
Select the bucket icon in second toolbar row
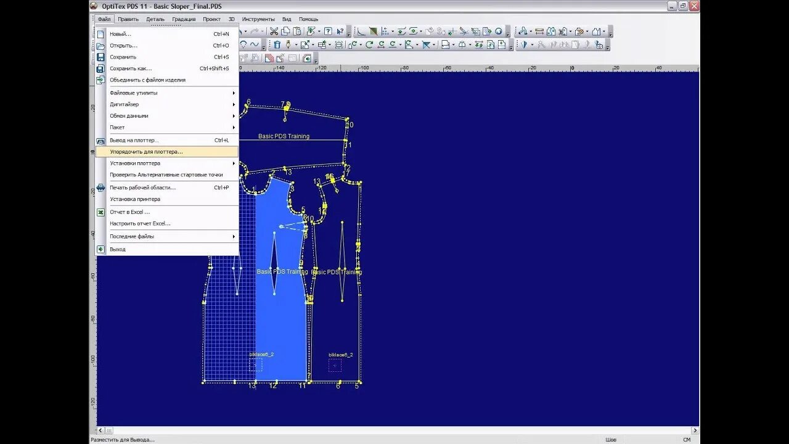277,44
